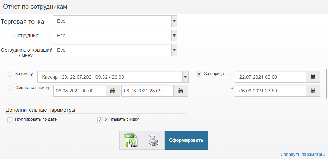Select the 'Смены за период' radio option
Viewport: 328px width, 159px height.
tap(10, 88)
